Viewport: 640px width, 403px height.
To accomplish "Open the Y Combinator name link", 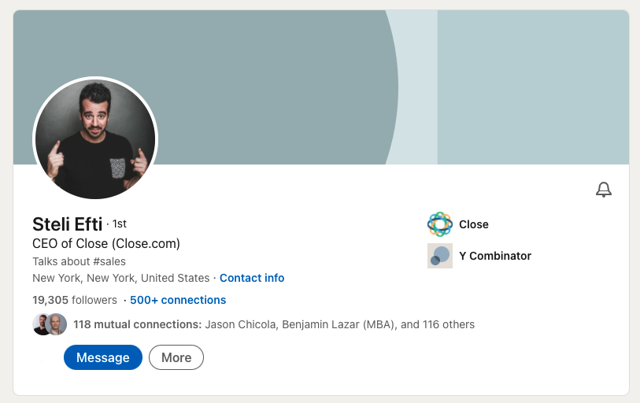I will tap(495, 256).
